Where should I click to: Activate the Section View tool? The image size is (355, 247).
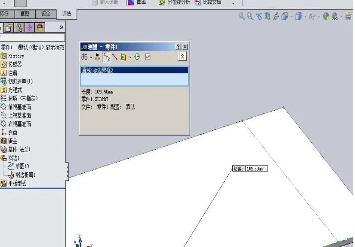point(267,16)
